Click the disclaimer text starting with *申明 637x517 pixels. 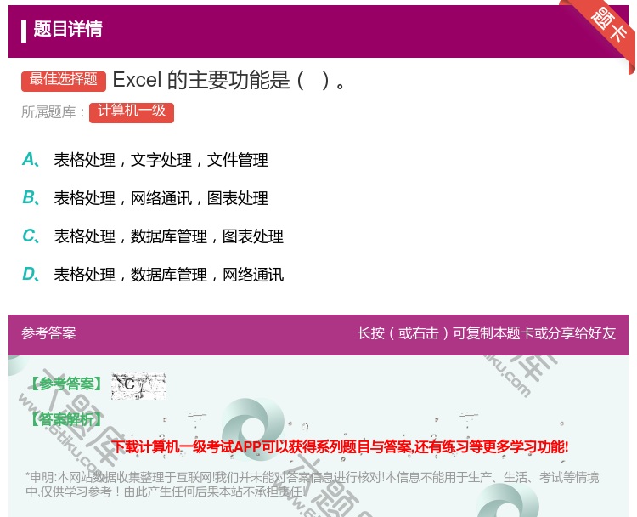point(312,484)
